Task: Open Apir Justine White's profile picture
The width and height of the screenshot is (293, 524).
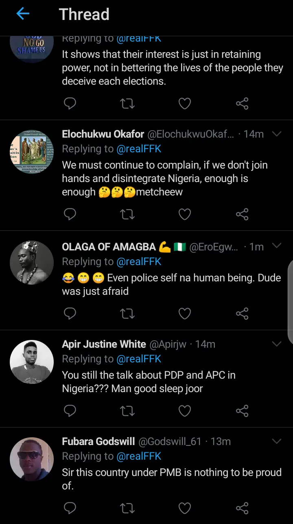Action: pyautogui.click(x=32, y=362)
